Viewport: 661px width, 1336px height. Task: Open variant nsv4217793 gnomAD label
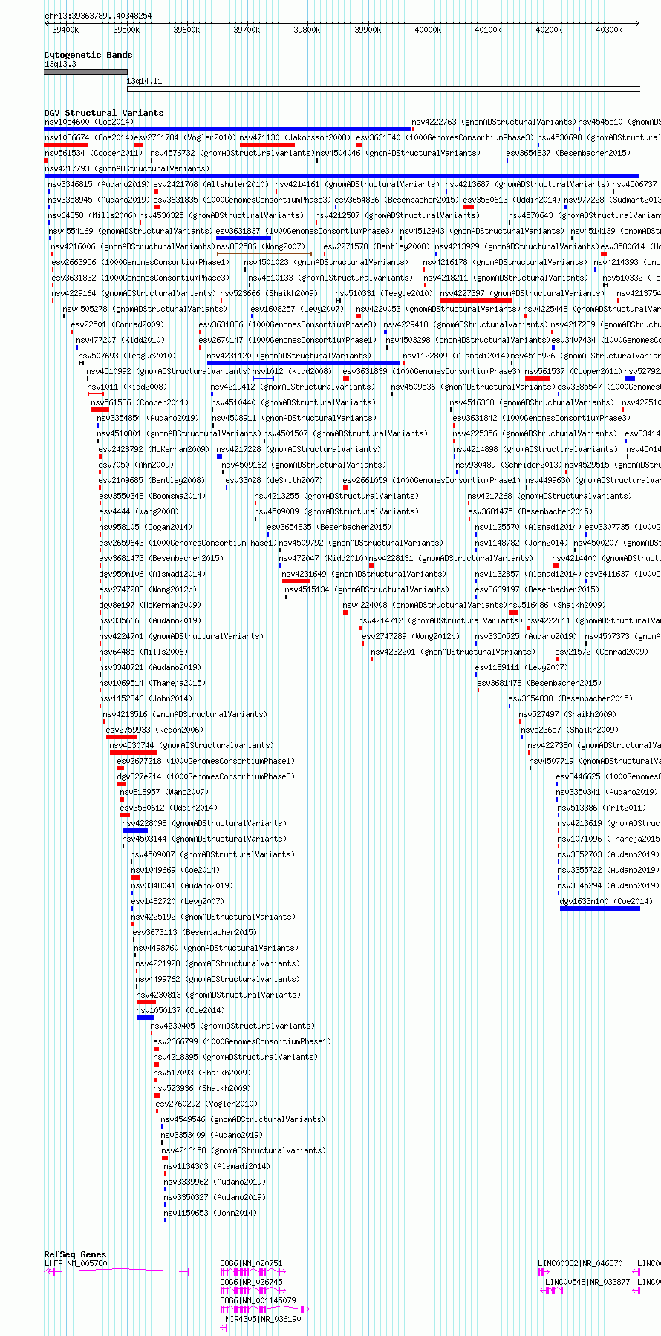[x=127, y=168]
